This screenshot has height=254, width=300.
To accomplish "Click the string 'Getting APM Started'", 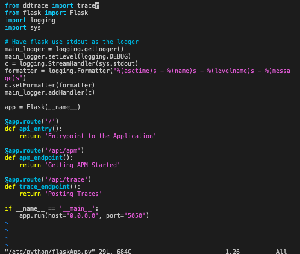I will 83,165.
